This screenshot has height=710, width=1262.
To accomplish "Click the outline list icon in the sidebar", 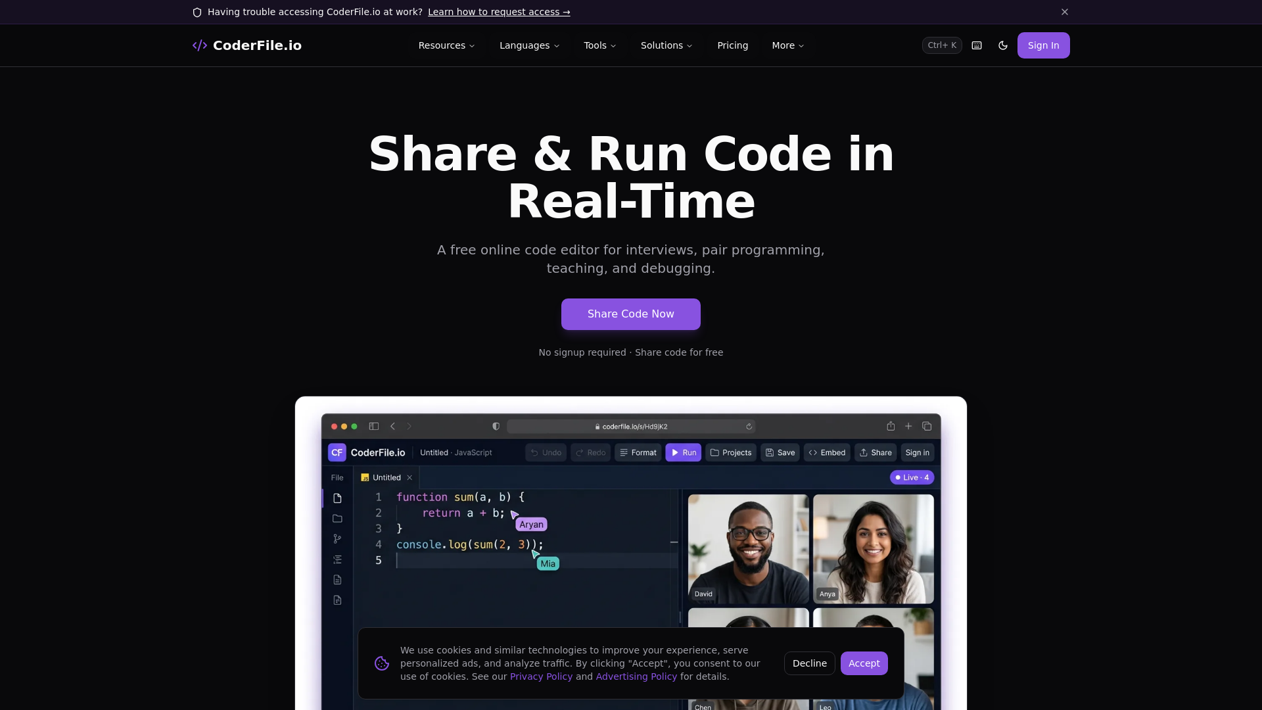I will [x=337, y=559].
